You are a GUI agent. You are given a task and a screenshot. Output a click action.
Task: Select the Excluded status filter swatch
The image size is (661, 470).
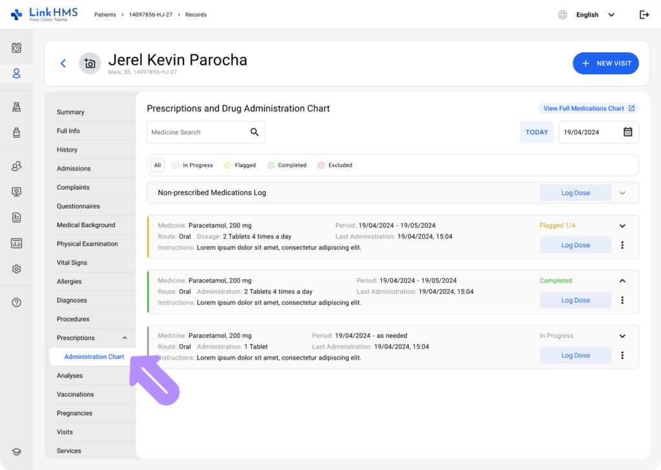[321, 165]
